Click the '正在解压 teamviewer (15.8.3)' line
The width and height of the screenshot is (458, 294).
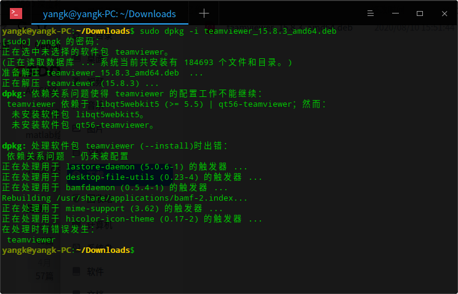(x=80, y=83)
